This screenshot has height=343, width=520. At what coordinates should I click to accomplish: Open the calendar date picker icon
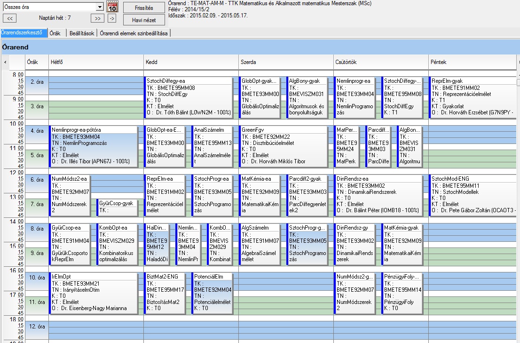pos(112,7)
